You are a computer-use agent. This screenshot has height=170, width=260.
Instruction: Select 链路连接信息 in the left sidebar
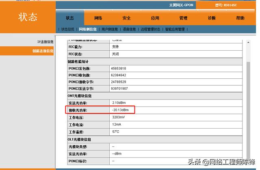[43, 51]
